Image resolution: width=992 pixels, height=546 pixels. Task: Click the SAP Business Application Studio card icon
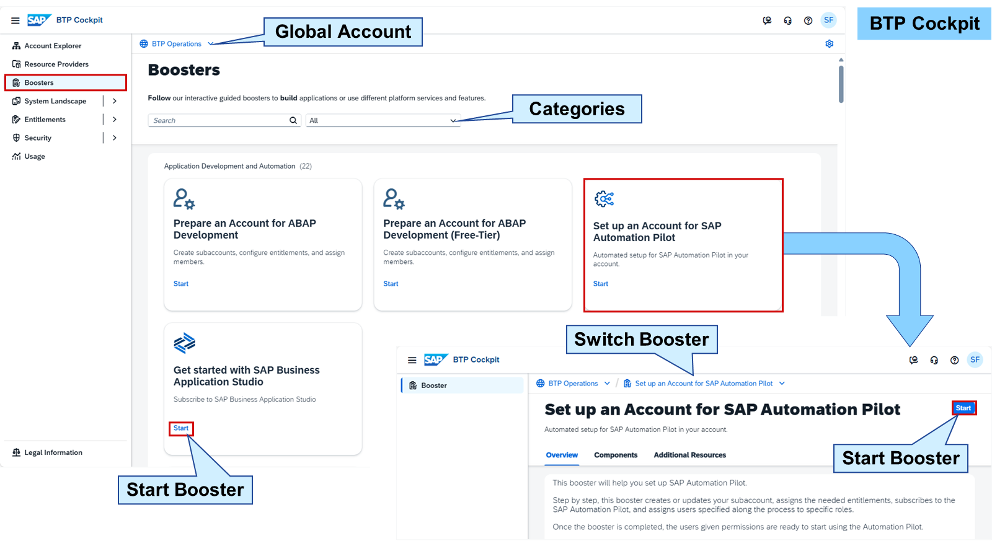(x=184, y=343)
